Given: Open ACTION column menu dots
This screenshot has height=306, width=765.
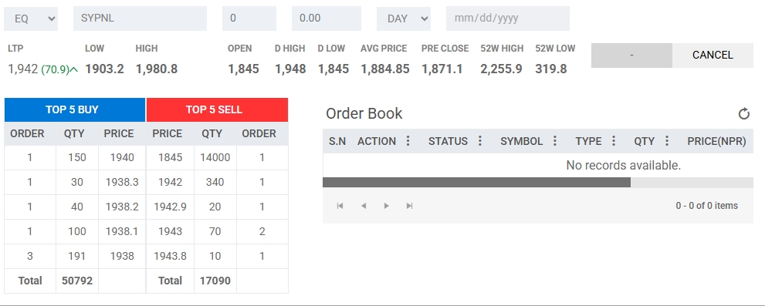Looking at the screenshot, I should 408,141.
